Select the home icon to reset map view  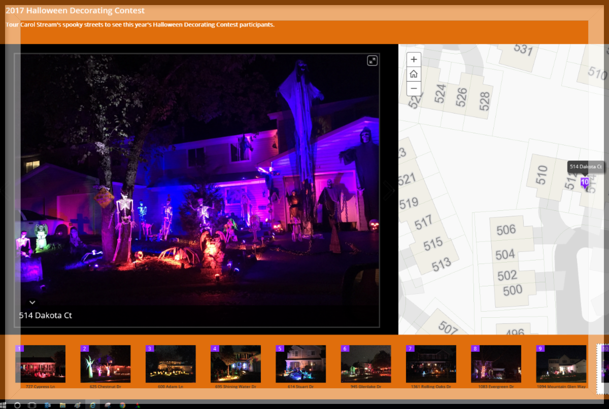414,73
